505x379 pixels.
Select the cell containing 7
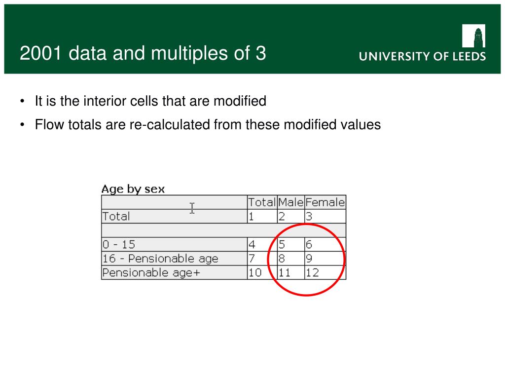(x=262, y=259)
